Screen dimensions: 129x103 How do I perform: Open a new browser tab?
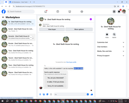click(34, 2)
